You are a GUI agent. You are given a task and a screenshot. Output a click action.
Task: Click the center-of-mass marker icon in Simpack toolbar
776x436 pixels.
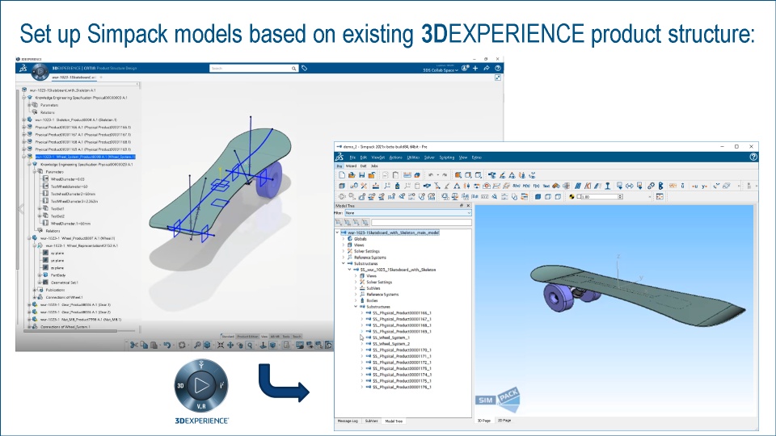[571, 197]
